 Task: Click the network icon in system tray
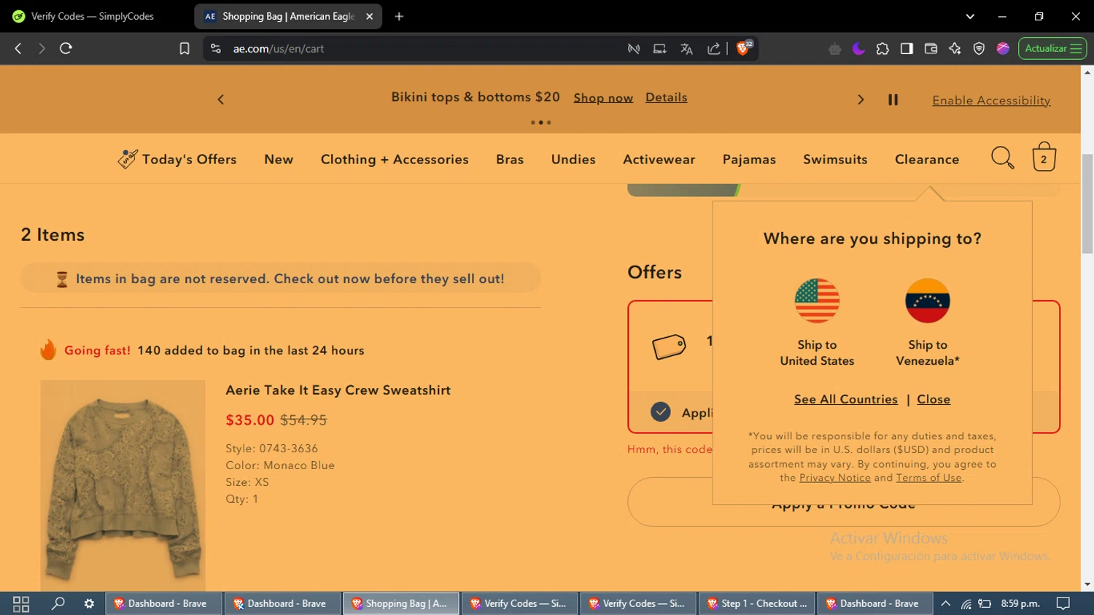coord(966,603)
